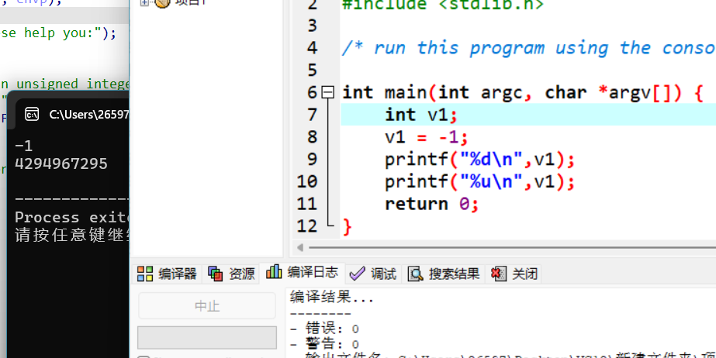Collapse the main function code fold
Viewport: 716px width, 358px height.
328,92
